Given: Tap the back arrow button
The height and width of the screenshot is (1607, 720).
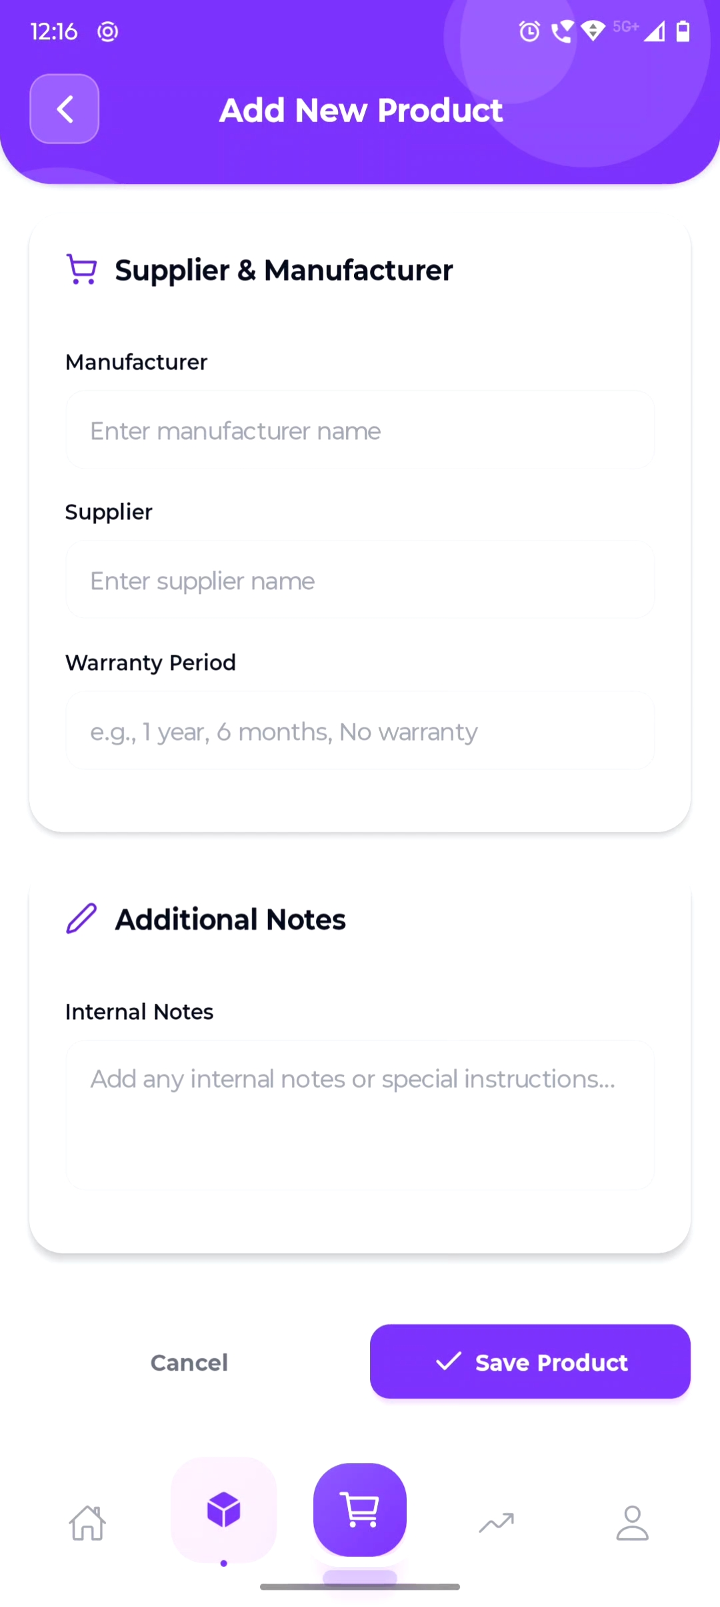Looking at the screenshot, I should click(65, 109).
